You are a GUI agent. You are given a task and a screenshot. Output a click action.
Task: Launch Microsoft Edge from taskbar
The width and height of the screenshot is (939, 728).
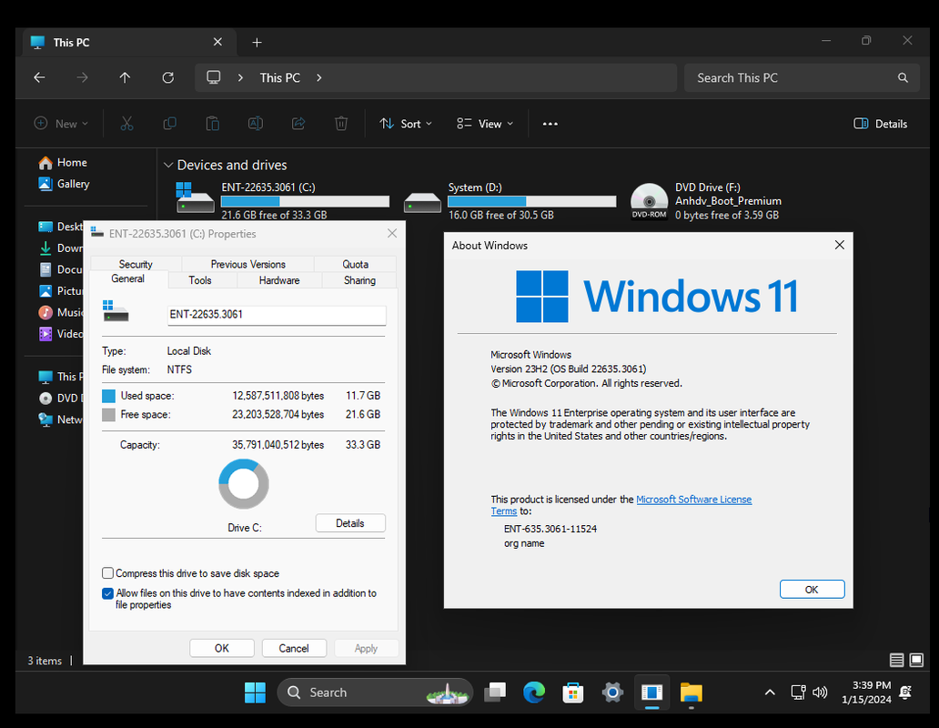pos(533,693)
